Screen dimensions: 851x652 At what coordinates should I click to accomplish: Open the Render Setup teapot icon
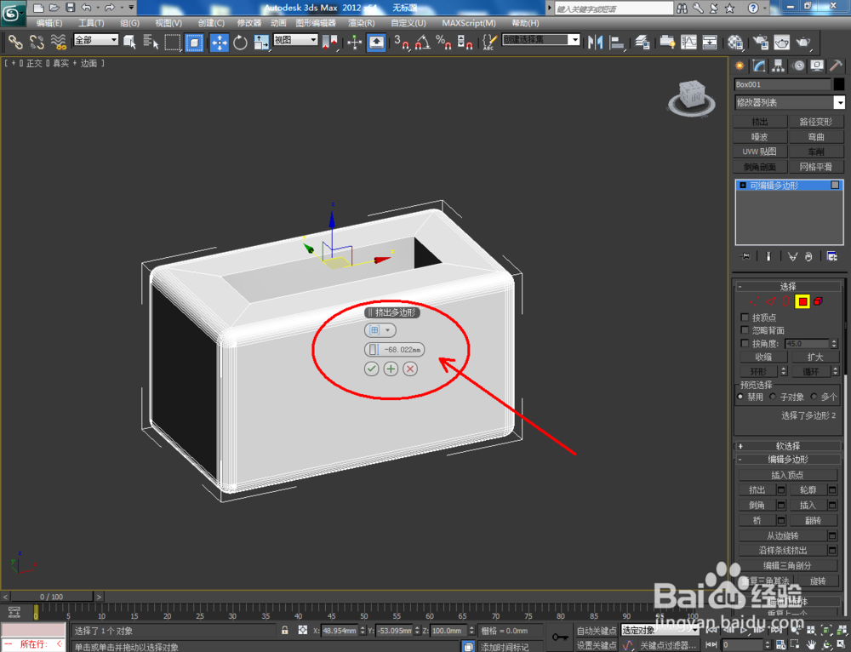click(761, 42)
